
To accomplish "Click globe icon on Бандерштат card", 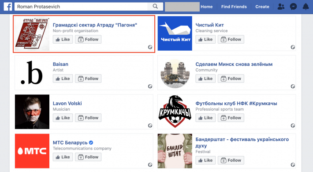I will [x=293, y=165].
